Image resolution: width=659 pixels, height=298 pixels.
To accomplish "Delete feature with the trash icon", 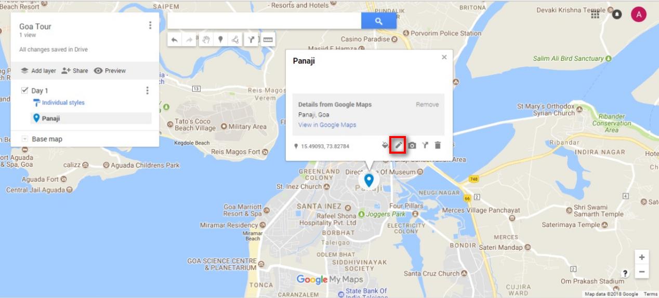I will [438, 145].
